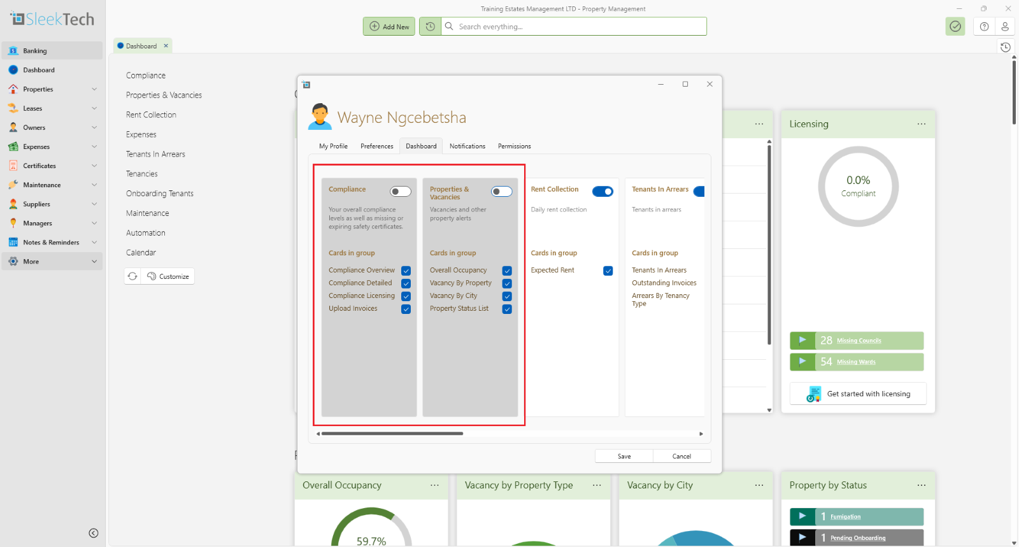
Task: Expand the Expenses sidebar chevron
Action: click(94, 146)
